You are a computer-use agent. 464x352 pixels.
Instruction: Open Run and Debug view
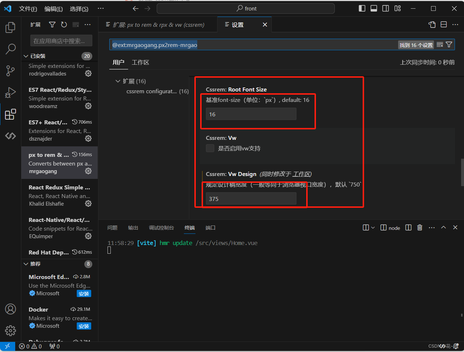pos(10,93)
